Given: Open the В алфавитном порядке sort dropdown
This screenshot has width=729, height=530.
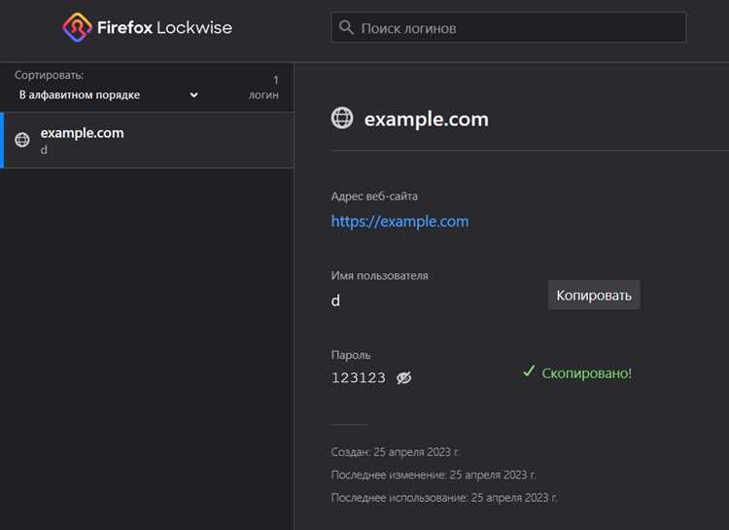Looking at the screenshot, I should [x=108, y=95].
